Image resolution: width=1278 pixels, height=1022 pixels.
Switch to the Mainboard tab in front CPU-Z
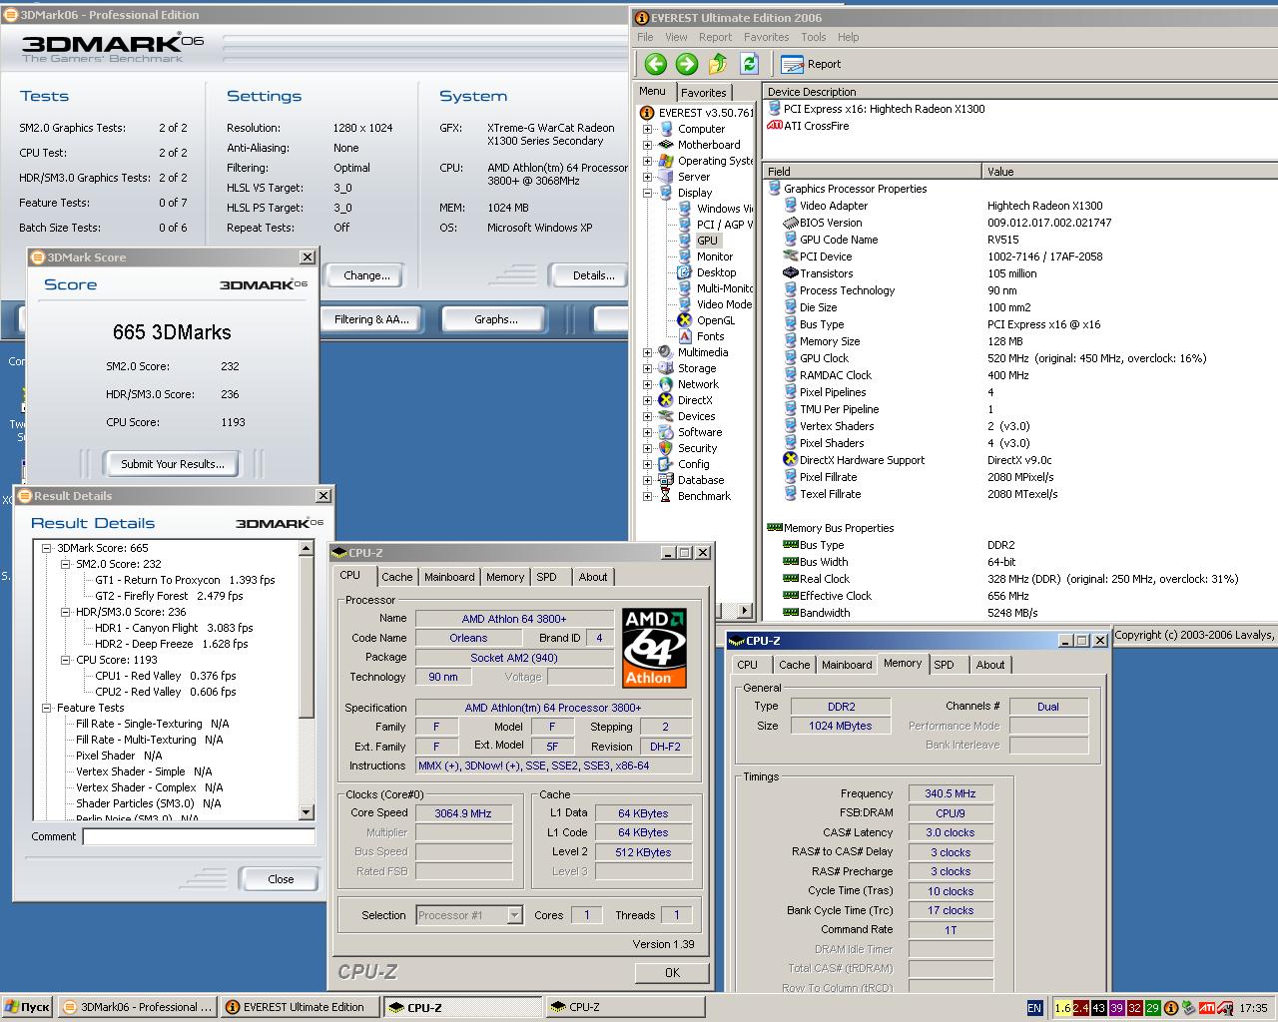pos(449,577)
